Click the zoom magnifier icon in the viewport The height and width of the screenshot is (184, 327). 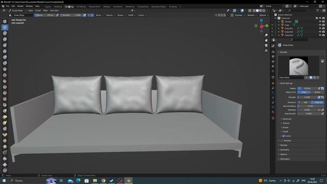[x=266, y=35]
